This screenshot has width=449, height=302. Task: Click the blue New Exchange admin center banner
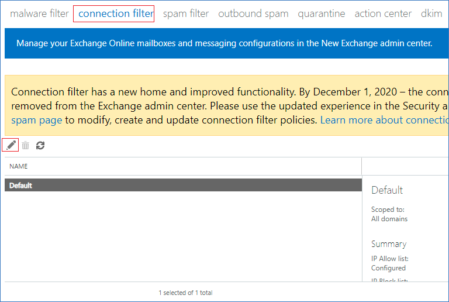point(224,43)
